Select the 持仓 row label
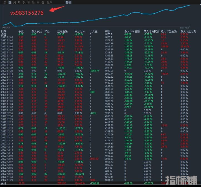 click(4, 34)
